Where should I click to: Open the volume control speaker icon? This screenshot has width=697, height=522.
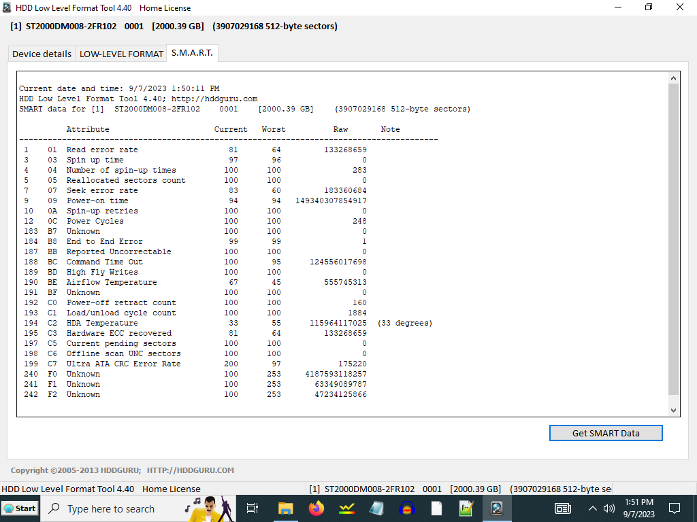[609, 508]
